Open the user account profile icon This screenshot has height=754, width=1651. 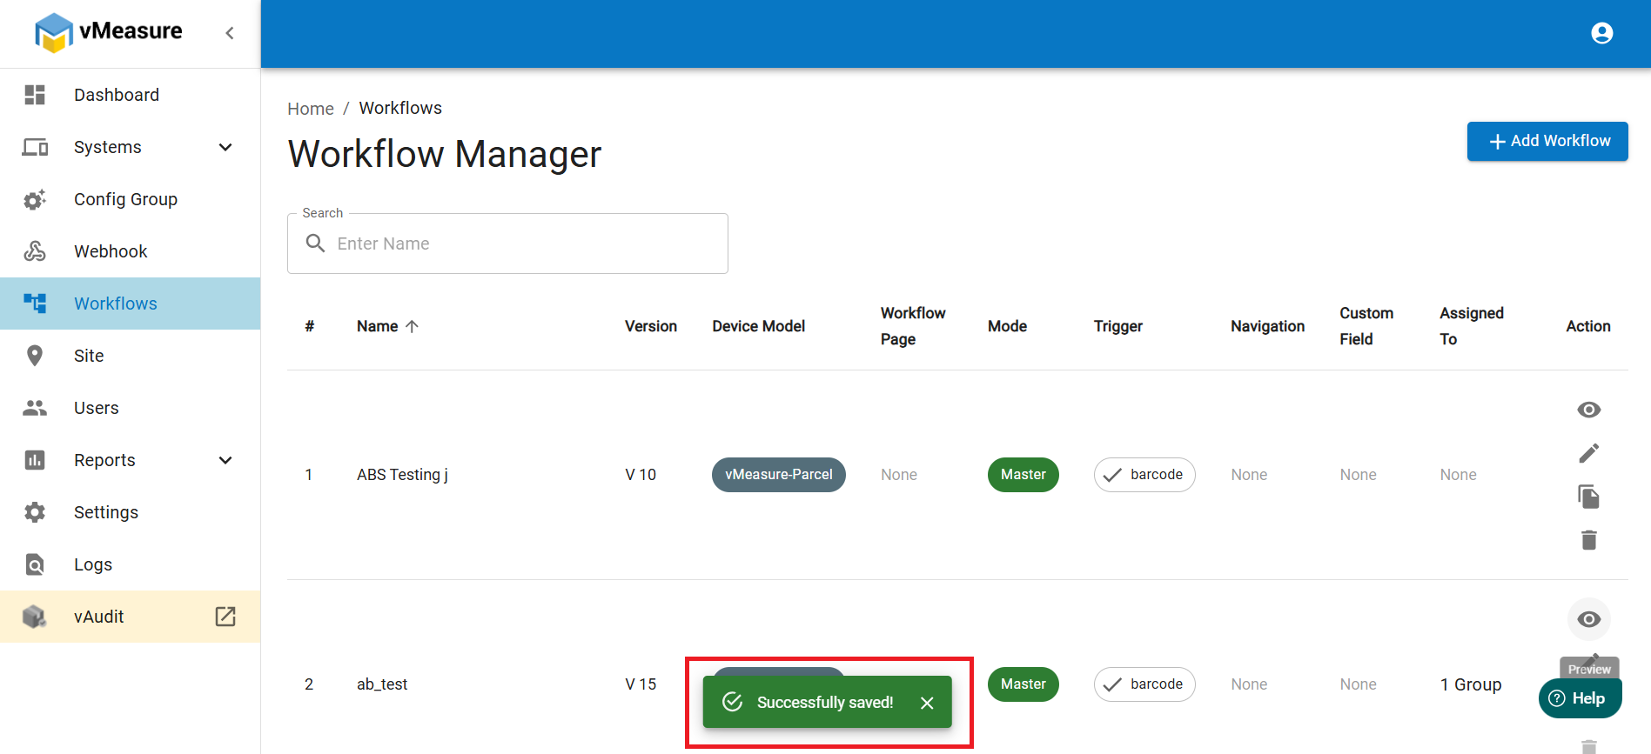click(1601, 33)
